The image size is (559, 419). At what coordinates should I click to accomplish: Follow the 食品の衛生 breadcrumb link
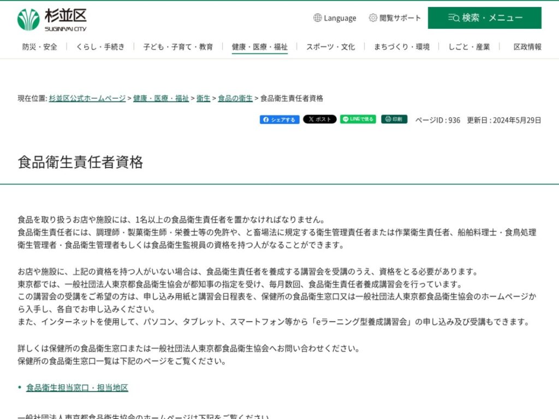point(235,98)
